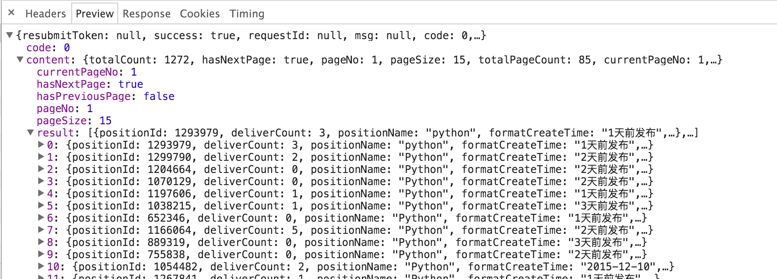Viewport: 777px width, 279px height.
Task: Select the hasPreviousPage false property
Action: (x=106, y=96)
